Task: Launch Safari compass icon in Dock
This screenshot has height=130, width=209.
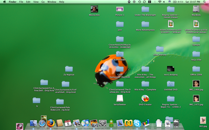Action: point(42,123)
